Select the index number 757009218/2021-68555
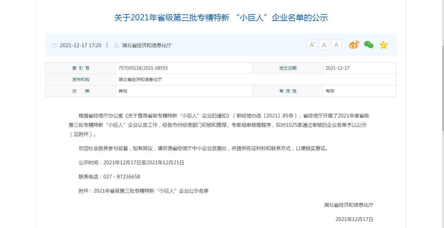Screen dimensions: 444x228 click(143, 68)
